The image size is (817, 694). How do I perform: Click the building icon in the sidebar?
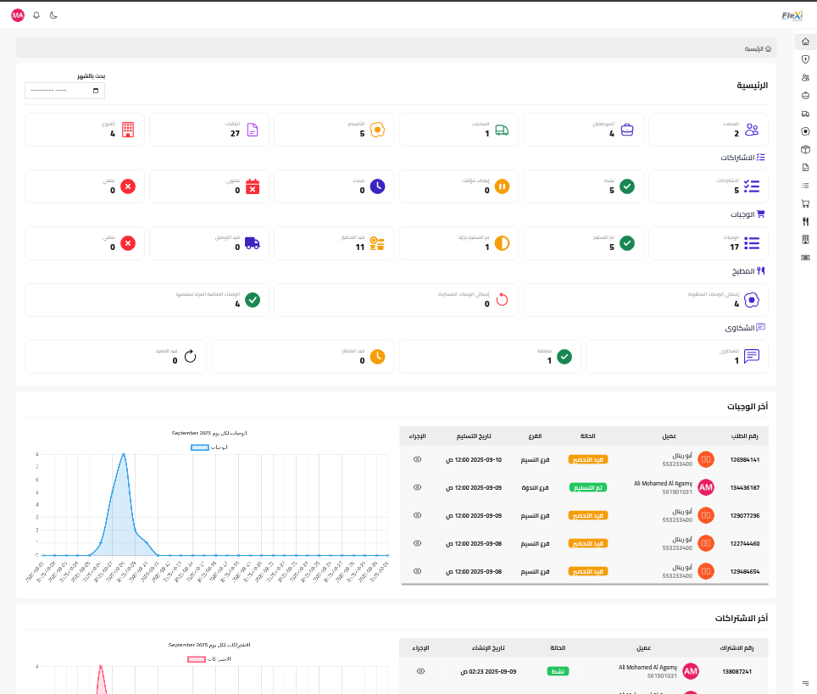[x=805, y=239]
